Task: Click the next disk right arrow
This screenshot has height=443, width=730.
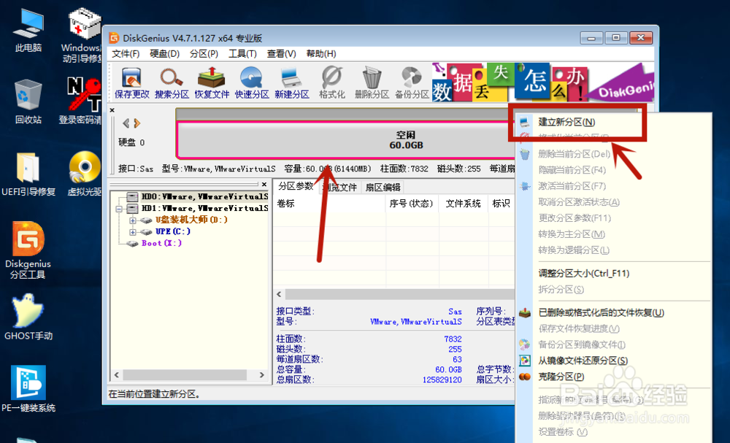Action: pyautogui.click(x=137, y=123)
